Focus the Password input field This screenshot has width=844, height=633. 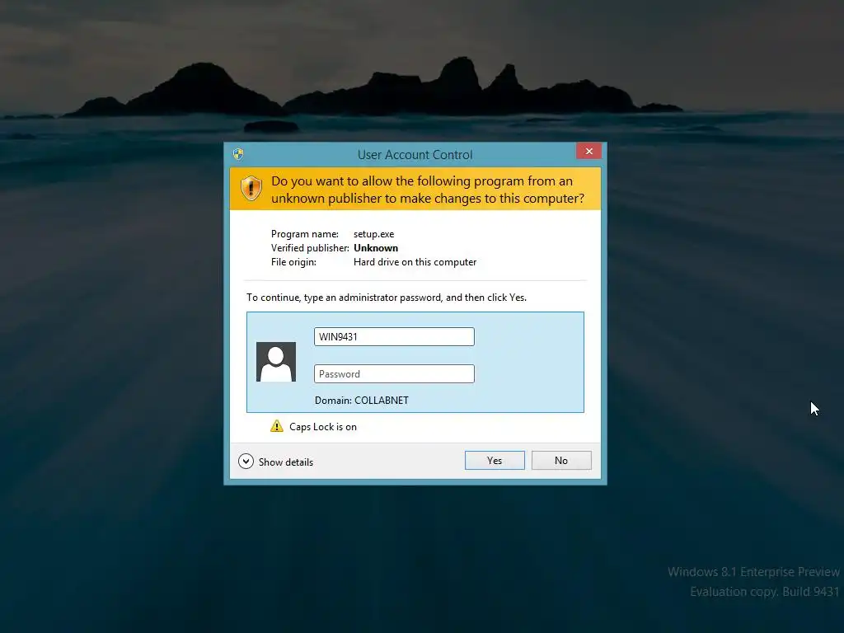tap(394, 373)
